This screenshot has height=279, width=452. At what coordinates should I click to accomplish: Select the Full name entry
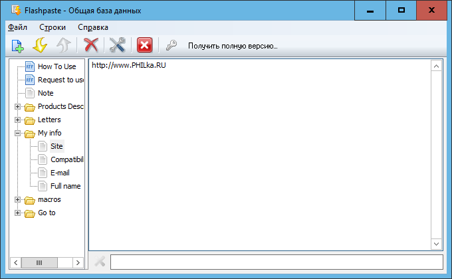tap(65, 186)
